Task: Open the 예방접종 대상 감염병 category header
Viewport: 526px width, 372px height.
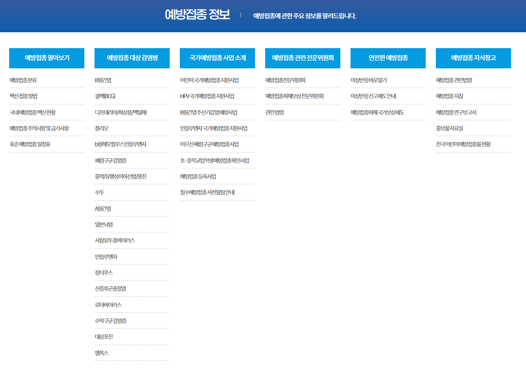Action: click(132, 58)
